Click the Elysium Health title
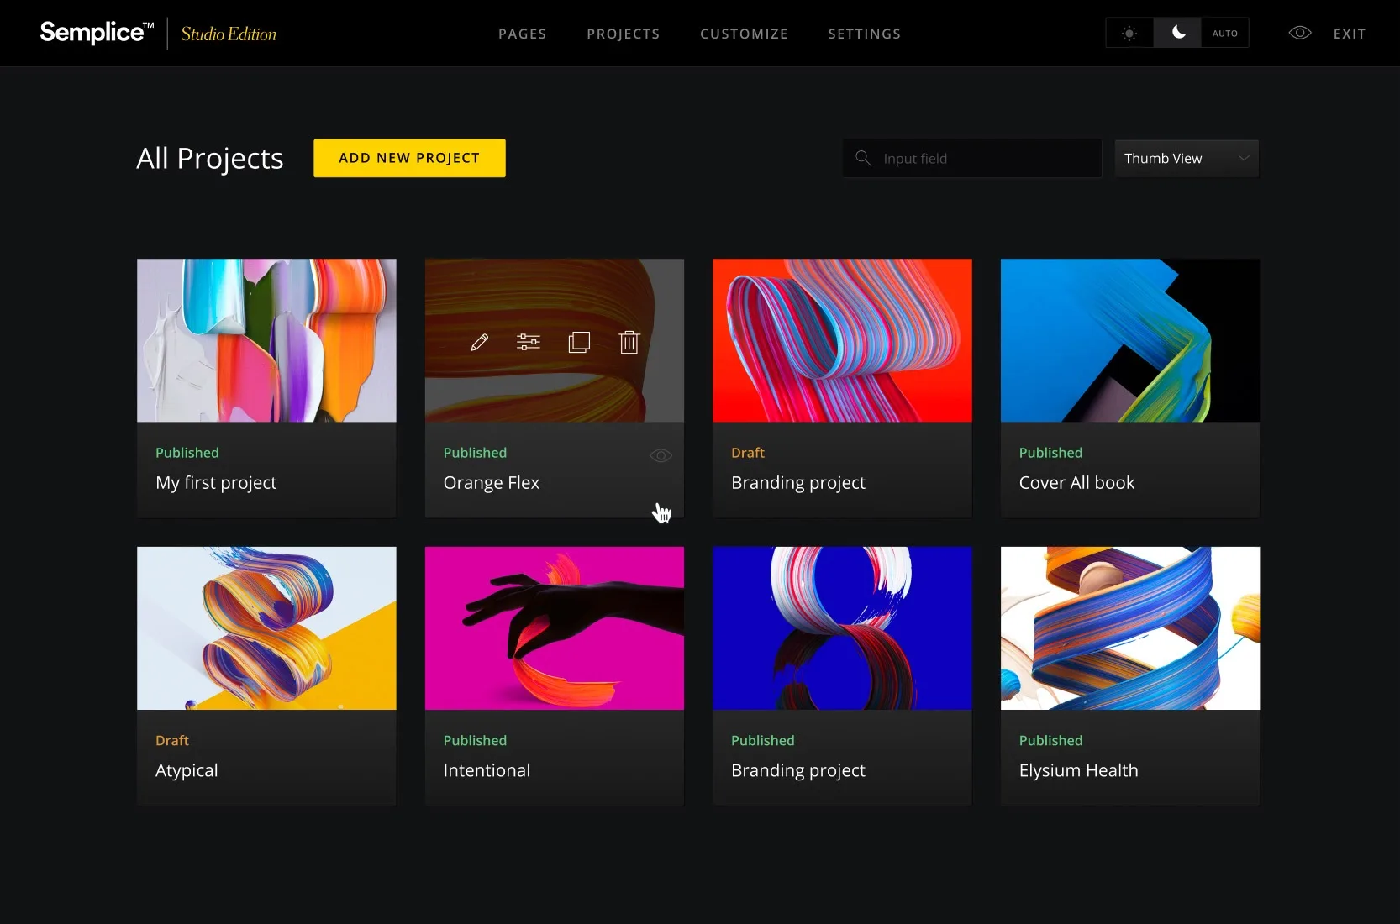Screen dimensions: 1400x924 pos(1078,771)
